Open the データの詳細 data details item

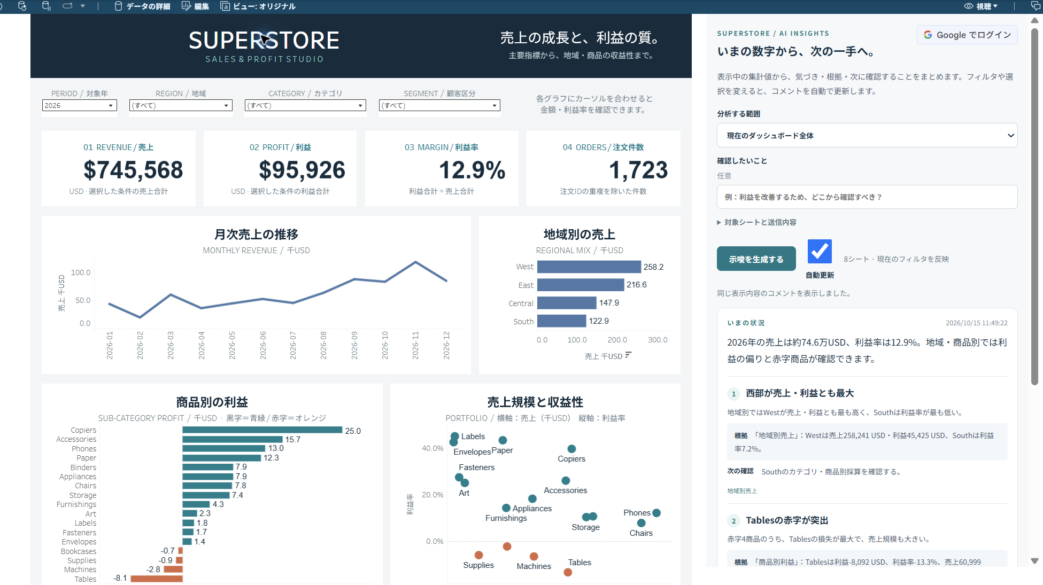point(142,6)
